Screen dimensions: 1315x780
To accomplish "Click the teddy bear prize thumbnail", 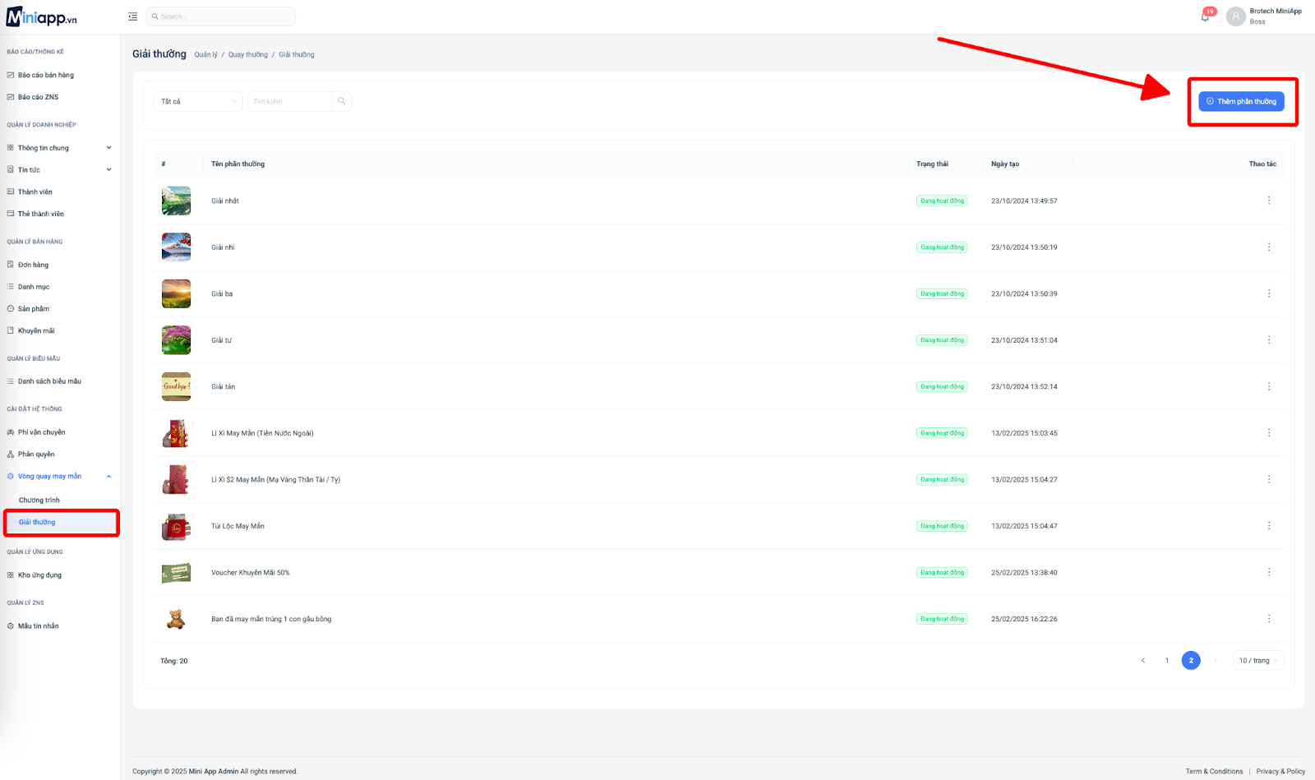I will (x=176, y=619).
